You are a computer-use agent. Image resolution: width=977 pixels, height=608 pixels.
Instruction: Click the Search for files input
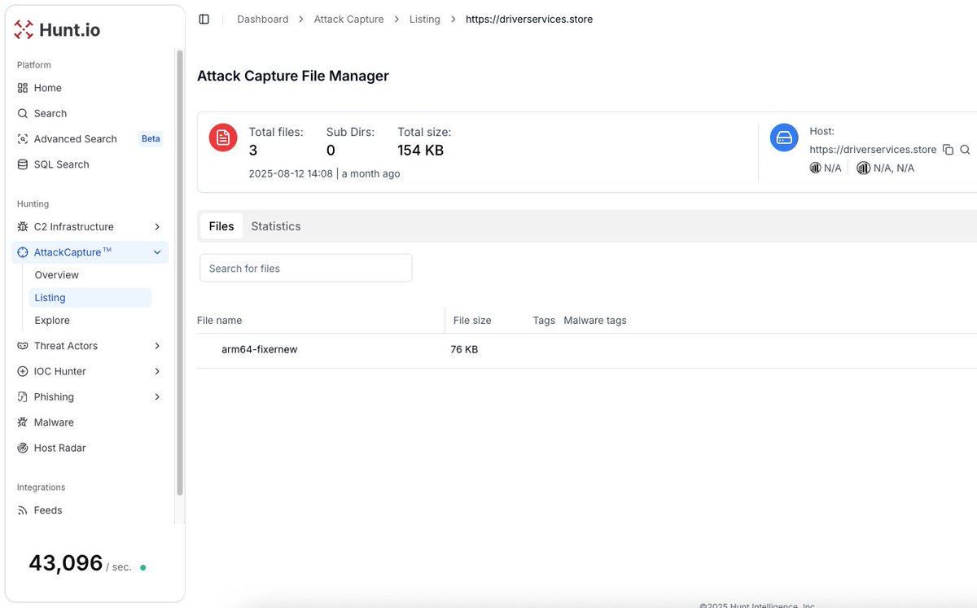coord(306,269)
